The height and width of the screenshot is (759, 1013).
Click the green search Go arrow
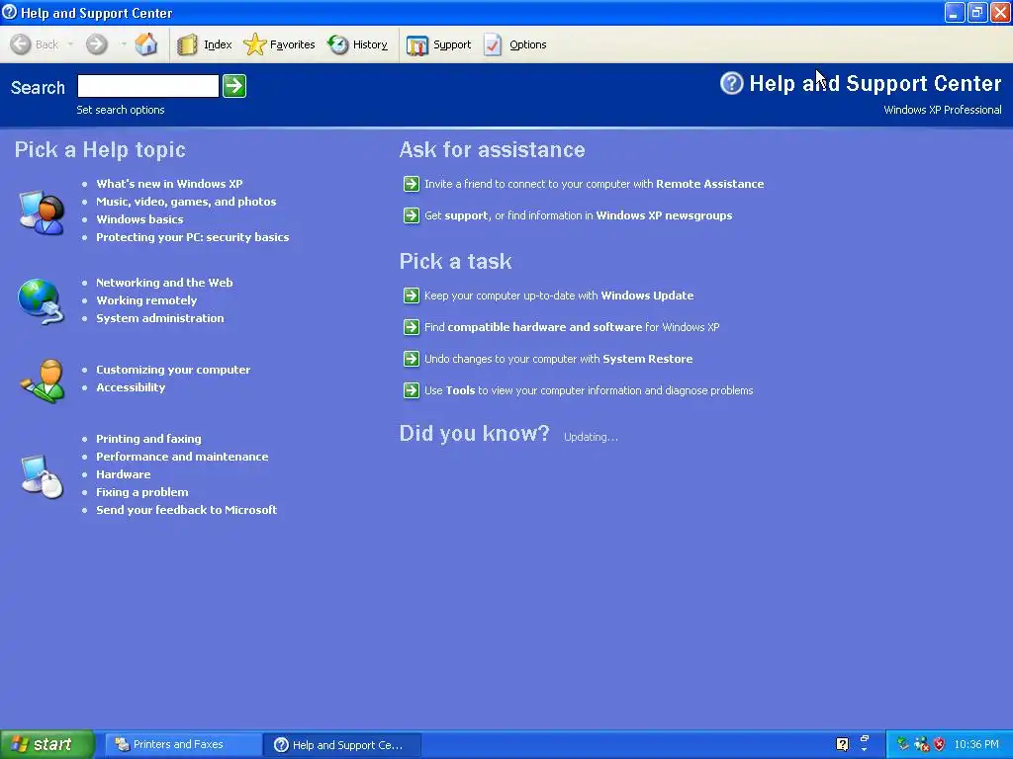234,86
